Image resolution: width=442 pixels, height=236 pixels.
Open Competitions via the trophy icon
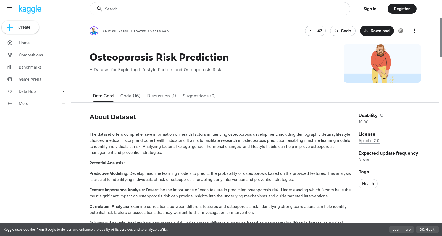pyautogui.click(x=10, y=55)
